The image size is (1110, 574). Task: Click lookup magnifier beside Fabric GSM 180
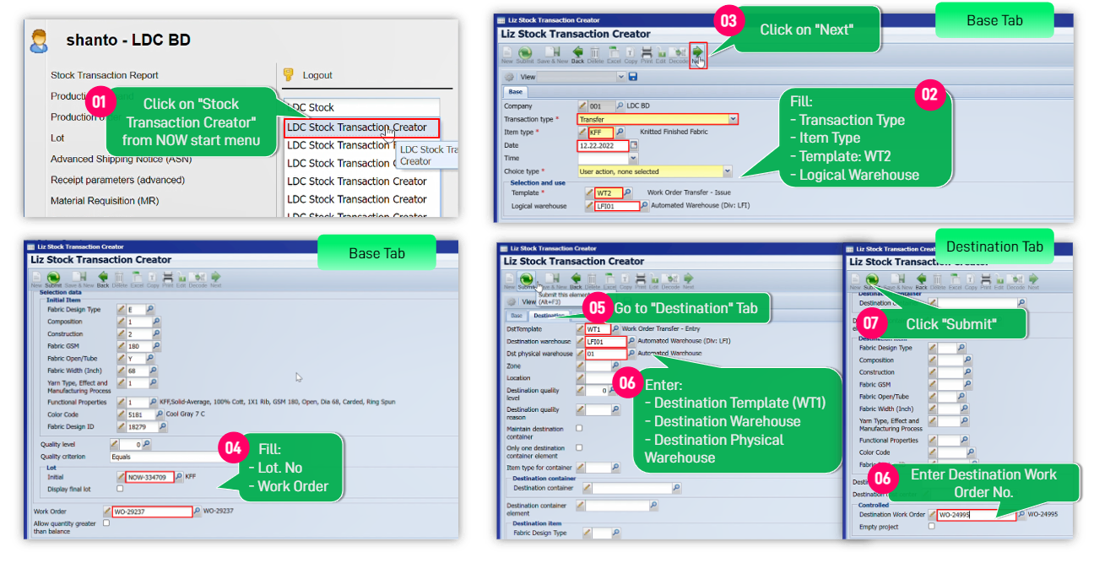[x=154, y=346]
